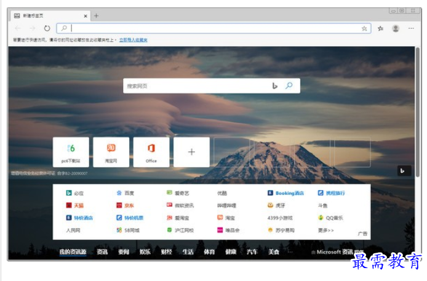
Task: Open the Office quick link tile
Action: pos(151,152)
